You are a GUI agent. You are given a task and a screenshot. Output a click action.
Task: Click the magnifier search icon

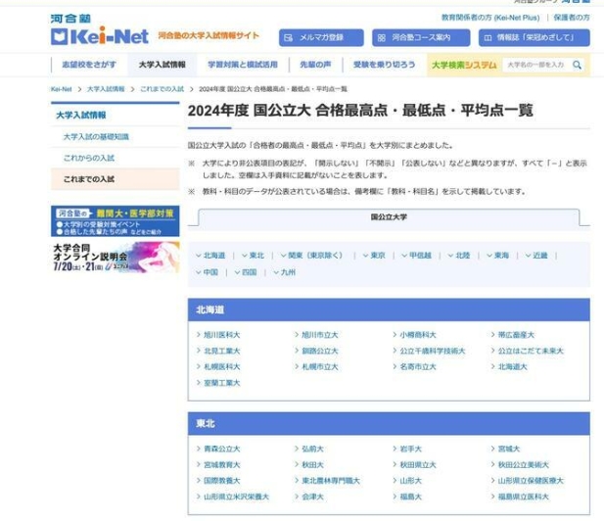(x=577, y=65)
